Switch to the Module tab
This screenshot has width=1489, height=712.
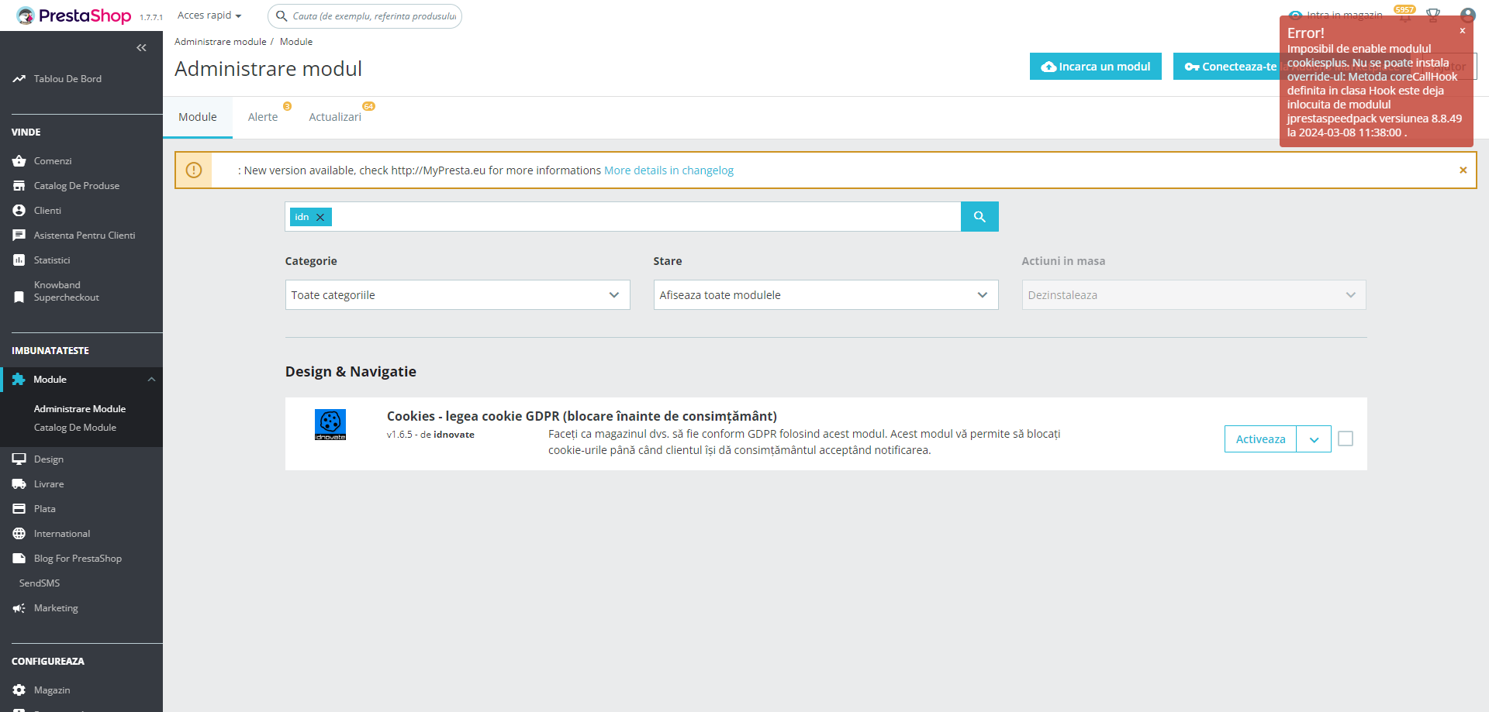point(198,117)
